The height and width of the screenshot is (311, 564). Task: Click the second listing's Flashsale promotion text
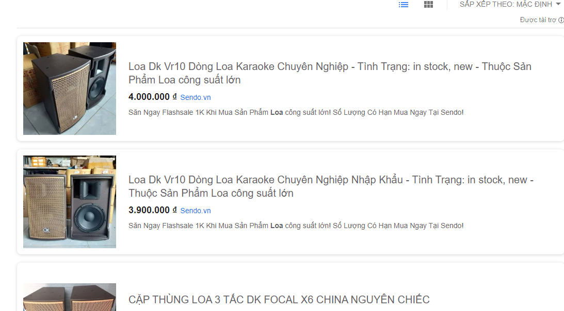point(296,226)
